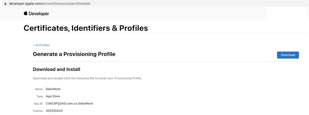Click the back chevron beside All Profiles
The image size is (309, 115).
tap(33, 45)
